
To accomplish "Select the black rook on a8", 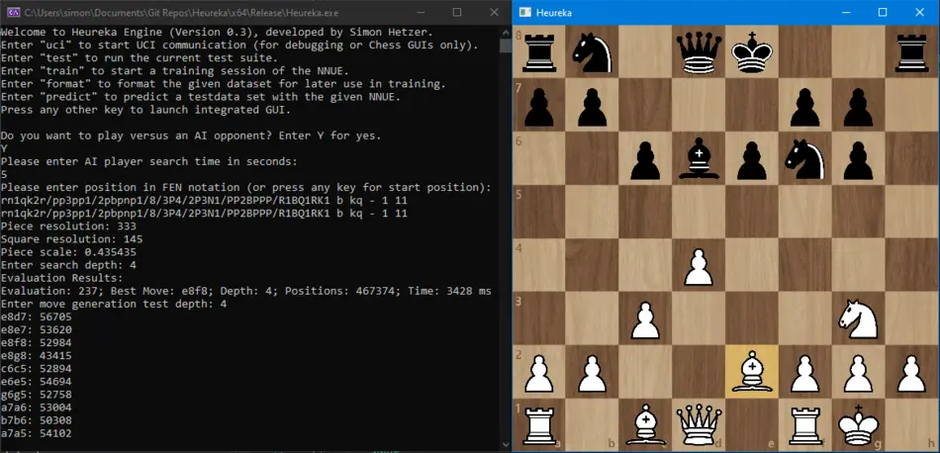I will [x=540, y=50].
